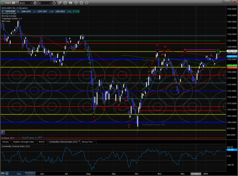Click the 1450.0000 price axis label
238x176 pixels.
[x=232, y=9]
